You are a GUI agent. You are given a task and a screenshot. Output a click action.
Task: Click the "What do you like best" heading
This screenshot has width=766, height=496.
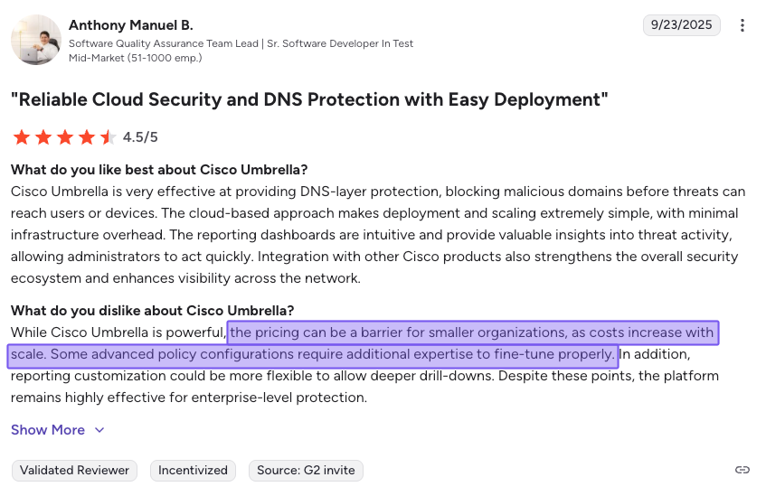click(159, 170)
